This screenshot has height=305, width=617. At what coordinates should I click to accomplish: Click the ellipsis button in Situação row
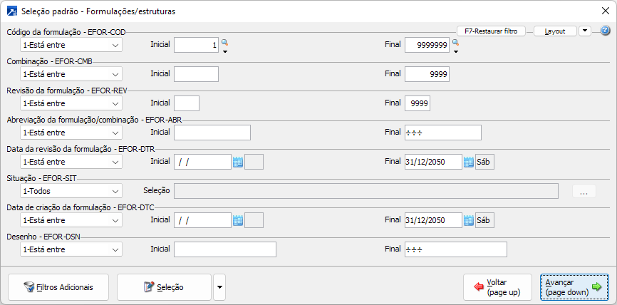583,191
